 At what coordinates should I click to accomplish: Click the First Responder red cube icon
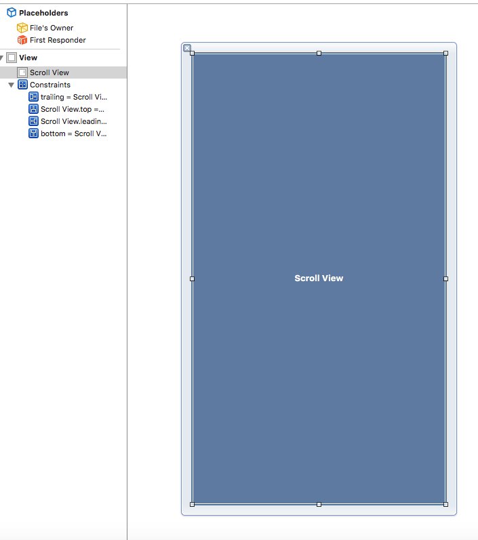click(x=22, y=40)
